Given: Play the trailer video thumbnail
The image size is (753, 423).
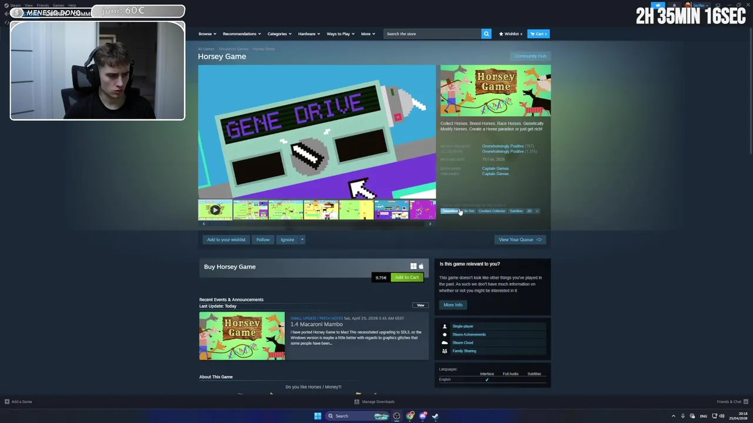Looking at the screenshot, I should 215,210.
